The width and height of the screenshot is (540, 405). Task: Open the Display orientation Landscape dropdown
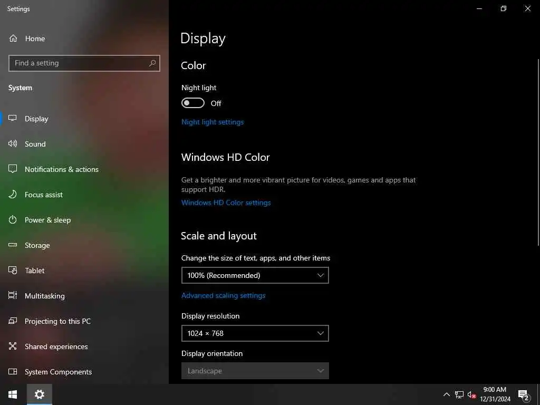click(x=255, y=371)
